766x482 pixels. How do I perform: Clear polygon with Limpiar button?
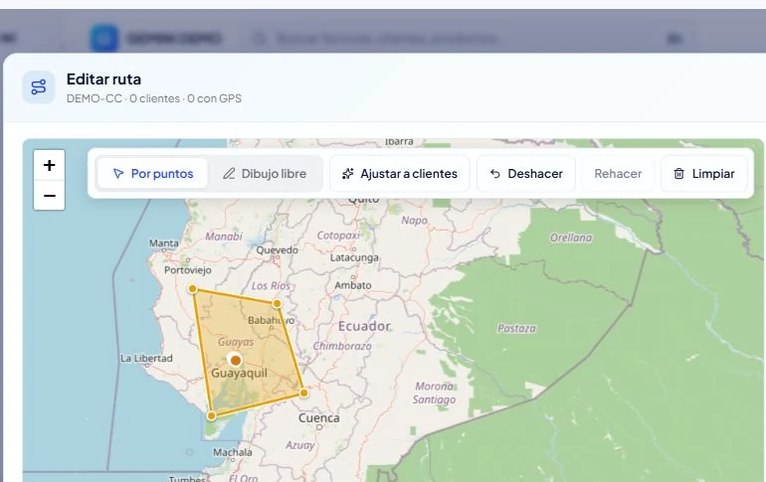click(704, 173)
